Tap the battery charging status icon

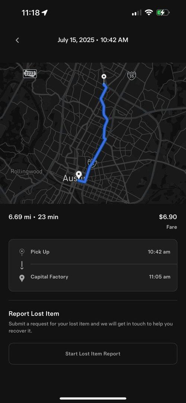163,12
